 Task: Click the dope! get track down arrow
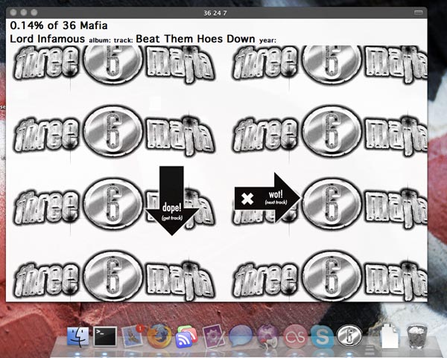(x=172, y=201)
